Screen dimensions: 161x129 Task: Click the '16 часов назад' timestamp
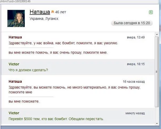click(x=134, y=82)
